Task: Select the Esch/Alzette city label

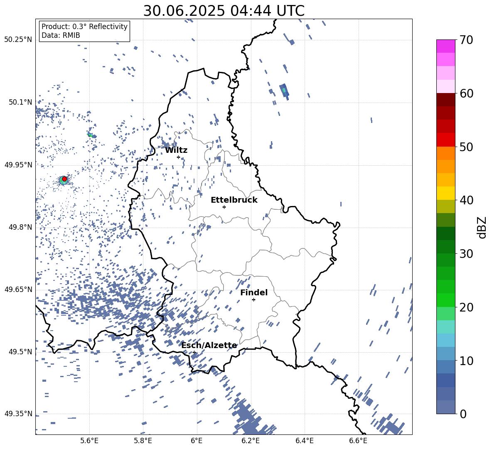Action: click(x=209, y=346)
